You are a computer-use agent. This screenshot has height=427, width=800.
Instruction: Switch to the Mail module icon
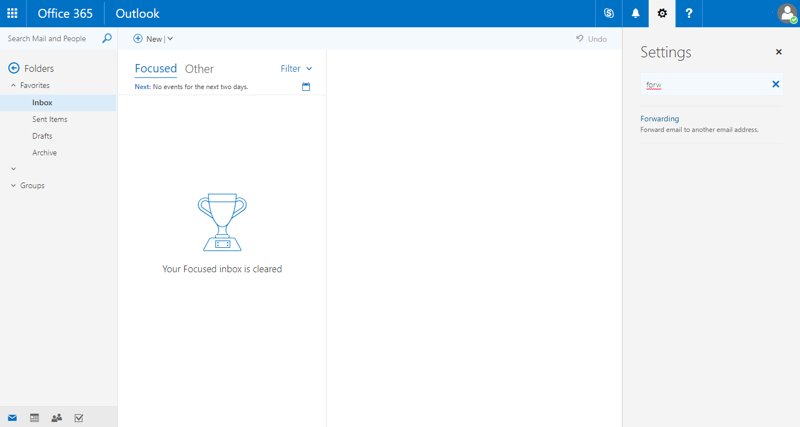pos(12,418)
